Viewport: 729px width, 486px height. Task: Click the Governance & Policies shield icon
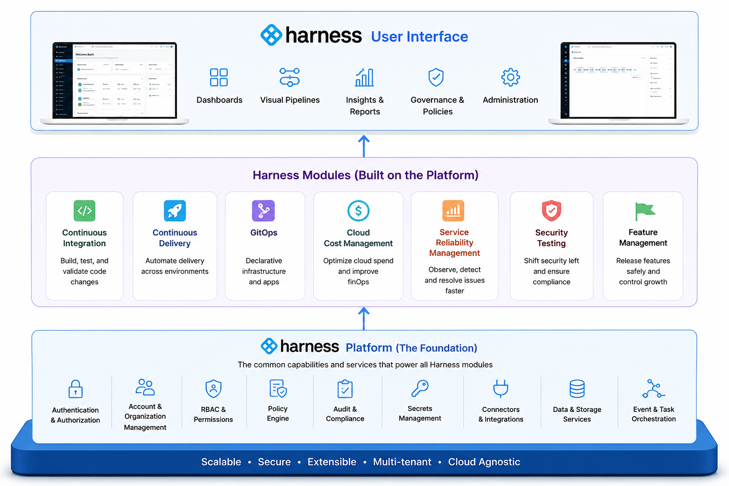point(436,77)
